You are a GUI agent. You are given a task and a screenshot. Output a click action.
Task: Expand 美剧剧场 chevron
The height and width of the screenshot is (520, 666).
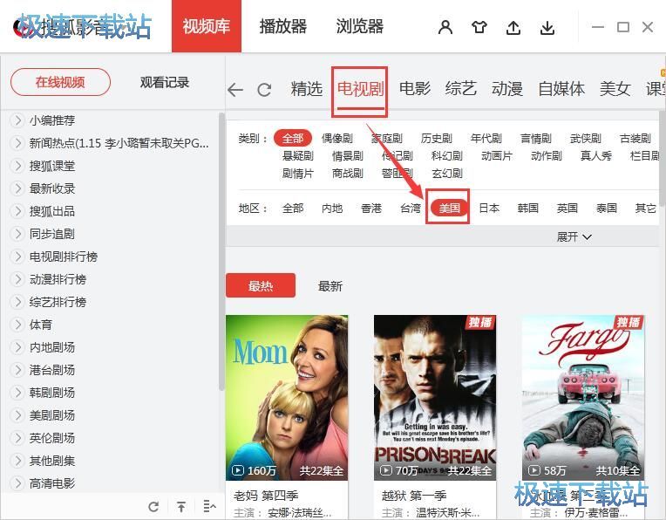click(x=17, y=415)
